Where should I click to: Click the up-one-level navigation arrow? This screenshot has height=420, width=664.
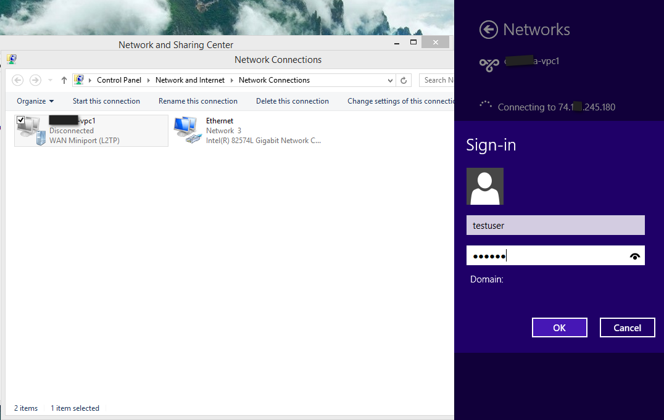[64, 80]
